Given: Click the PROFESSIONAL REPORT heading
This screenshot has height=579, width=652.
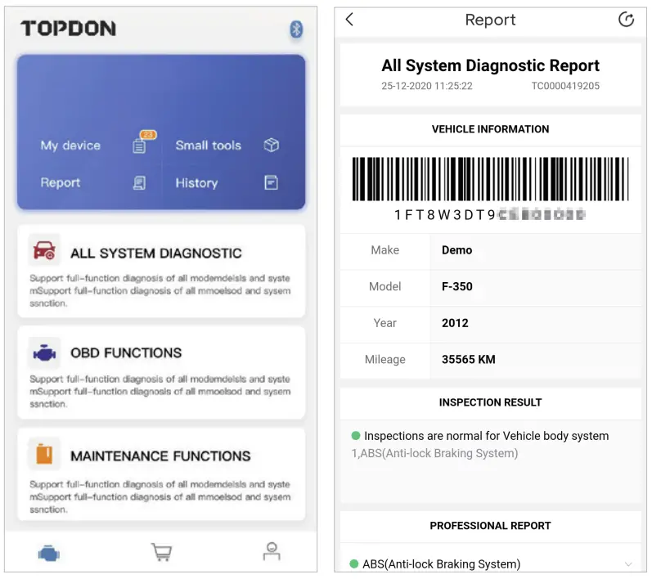Looking at the screenshot, I should (x=490, y=526).
